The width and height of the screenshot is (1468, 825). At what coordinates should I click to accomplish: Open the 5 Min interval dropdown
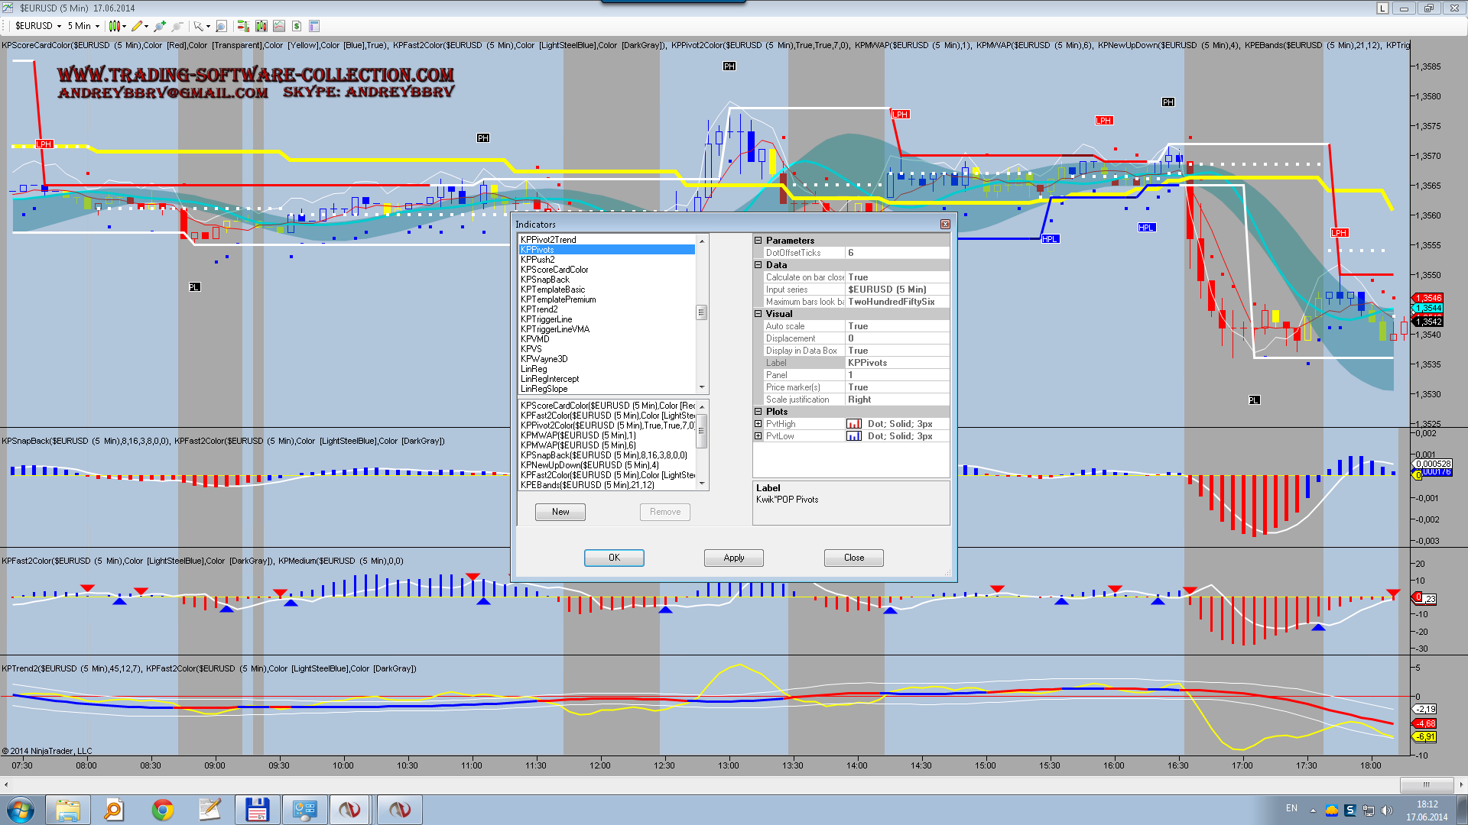(83, 26)
